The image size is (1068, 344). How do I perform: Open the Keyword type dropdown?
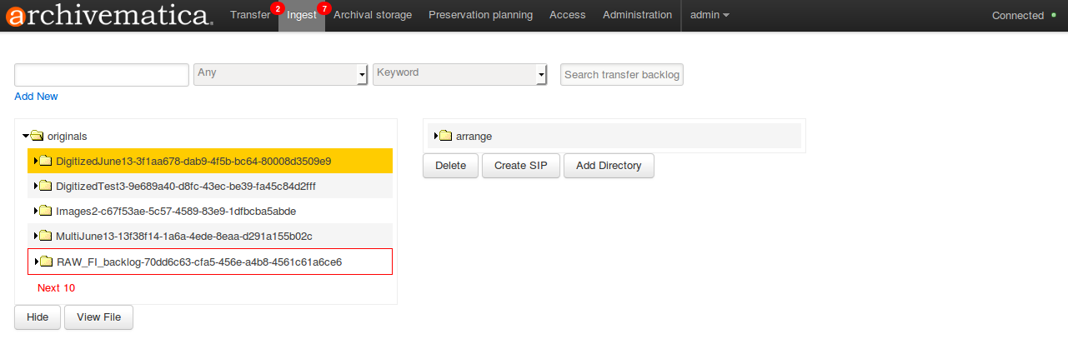point(460,74)
